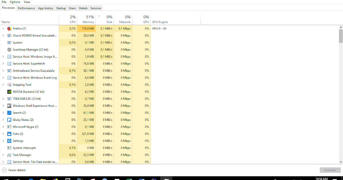This screenshot has height=180, width=343.
Task: Click the Microsoft Skype (2) icon
Action: pos(9,127)
